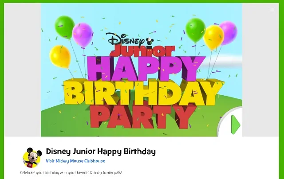
Task: Click the green balloon on the right
Action: click(195, 30)
